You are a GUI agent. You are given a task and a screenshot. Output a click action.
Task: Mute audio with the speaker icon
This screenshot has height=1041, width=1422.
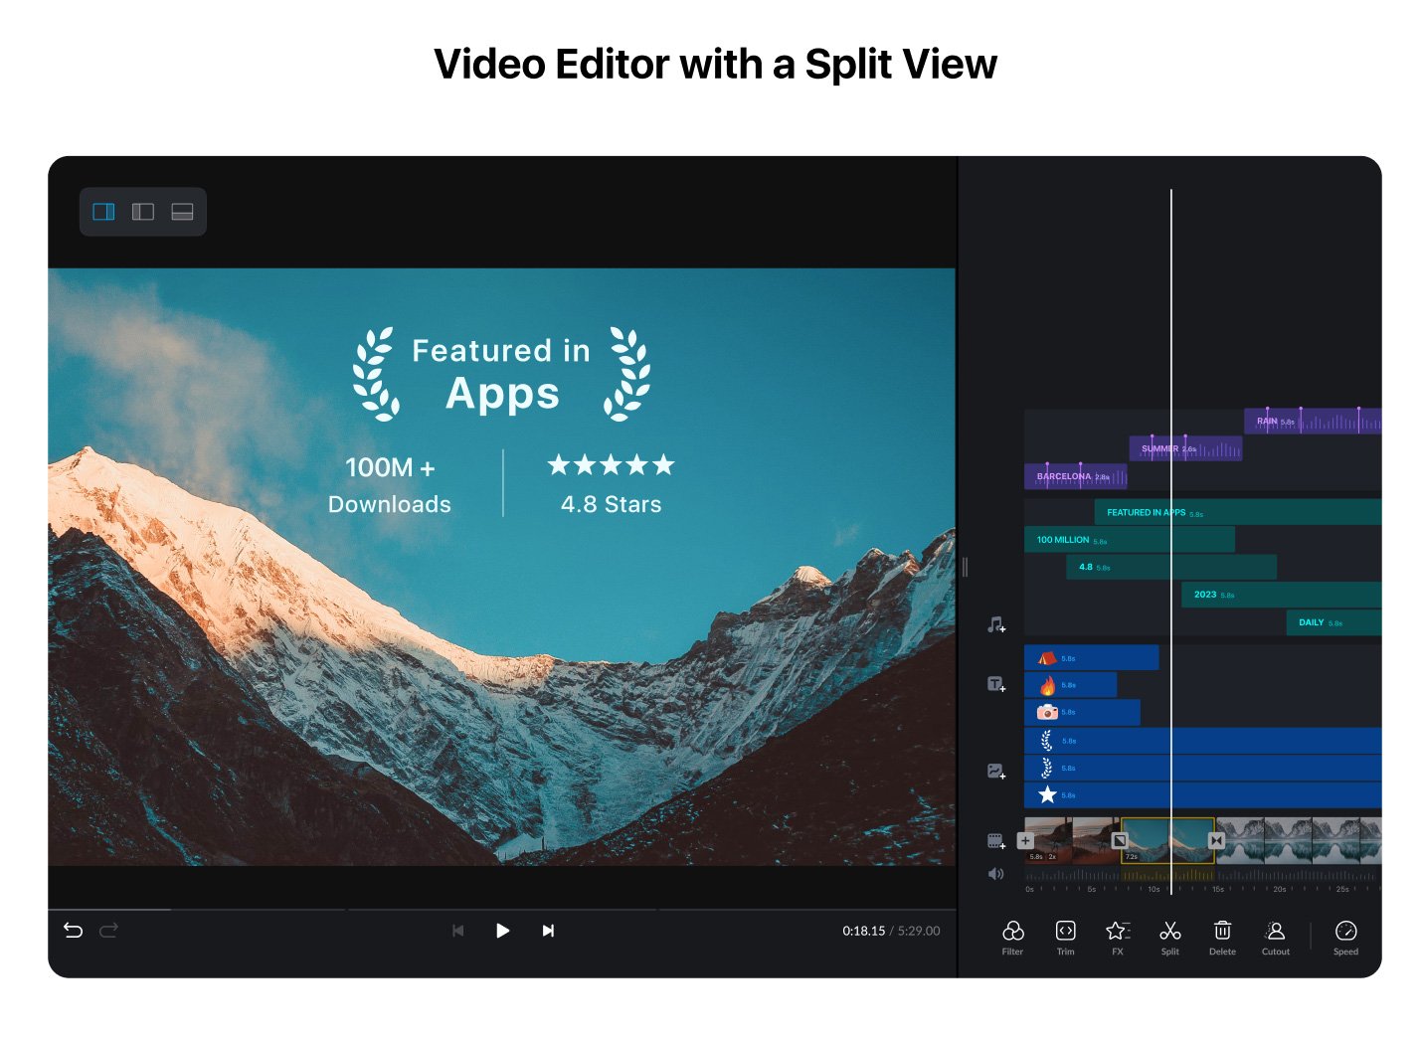pos(995,874)
